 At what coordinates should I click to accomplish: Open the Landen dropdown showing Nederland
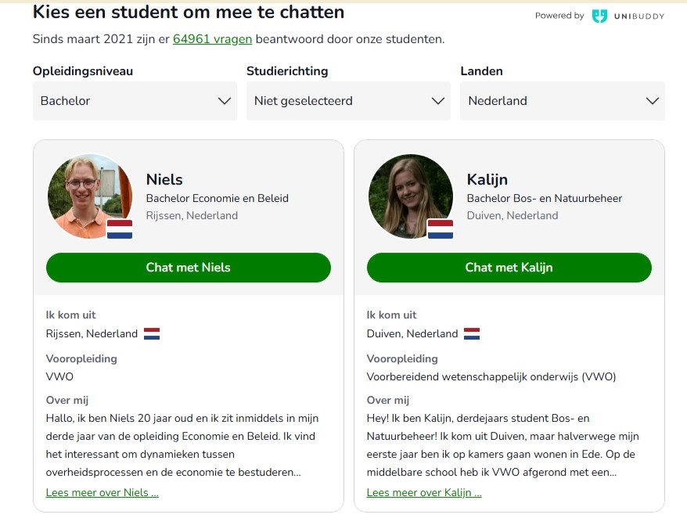click(x=562, y=101)
